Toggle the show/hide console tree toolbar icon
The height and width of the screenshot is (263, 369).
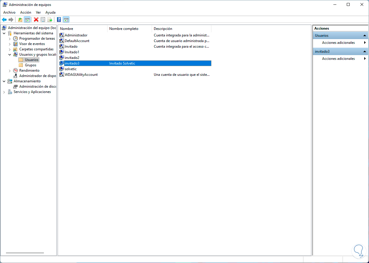click(x=27, y=20)
